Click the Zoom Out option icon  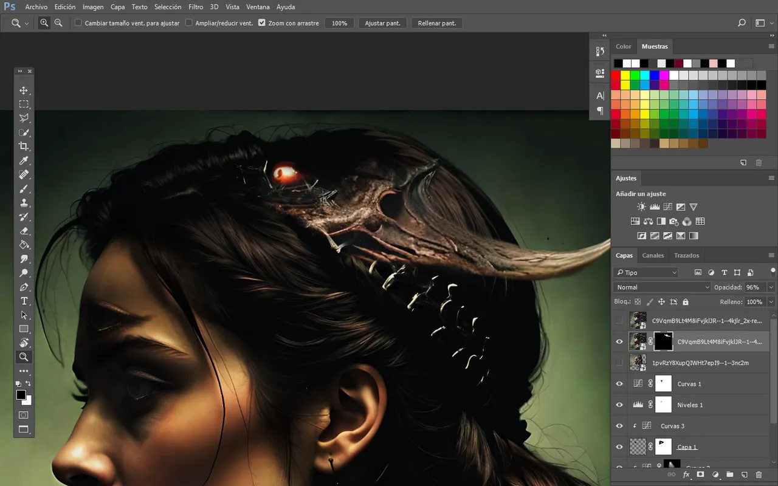click(58, 23)
